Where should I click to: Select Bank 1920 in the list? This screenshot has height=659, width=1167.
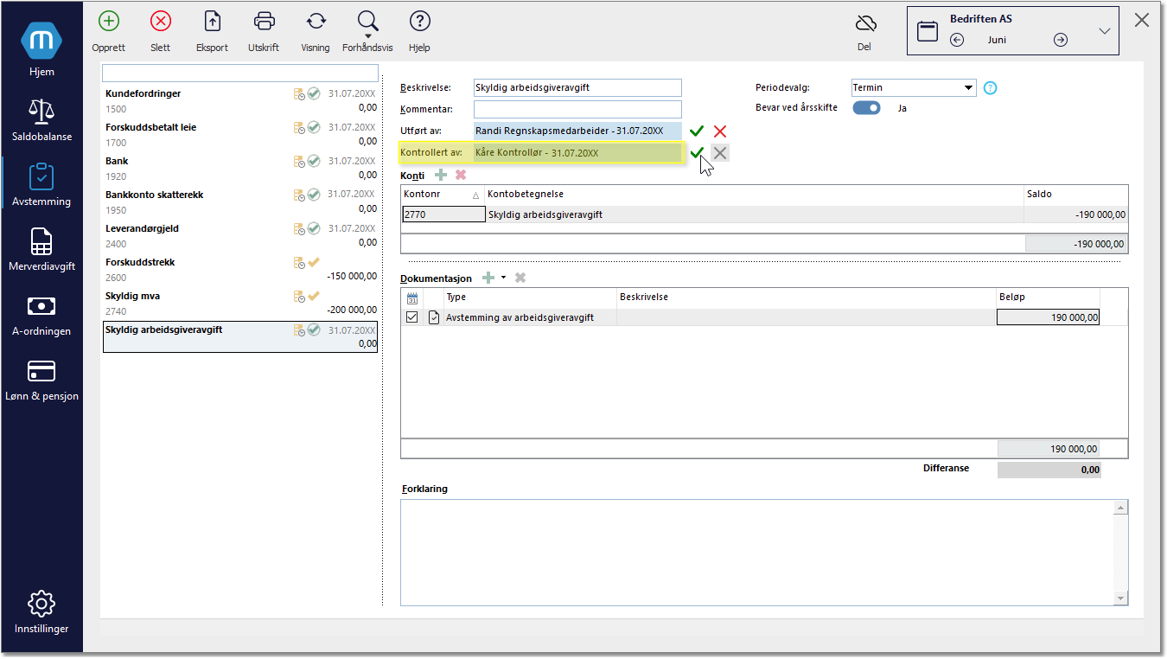[240, 168]
